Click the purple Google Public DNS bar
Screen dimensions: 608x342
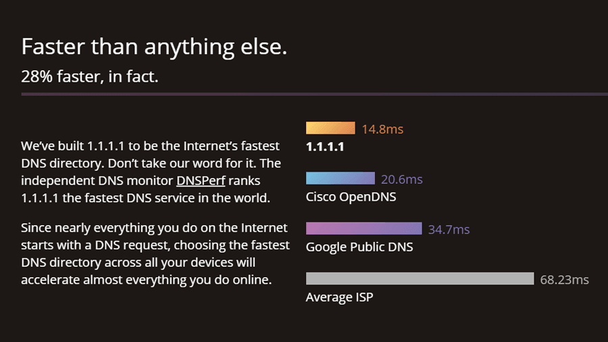[x=363, y=228]
